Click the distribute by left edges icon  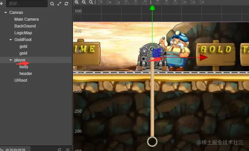[x=184, y=2]
